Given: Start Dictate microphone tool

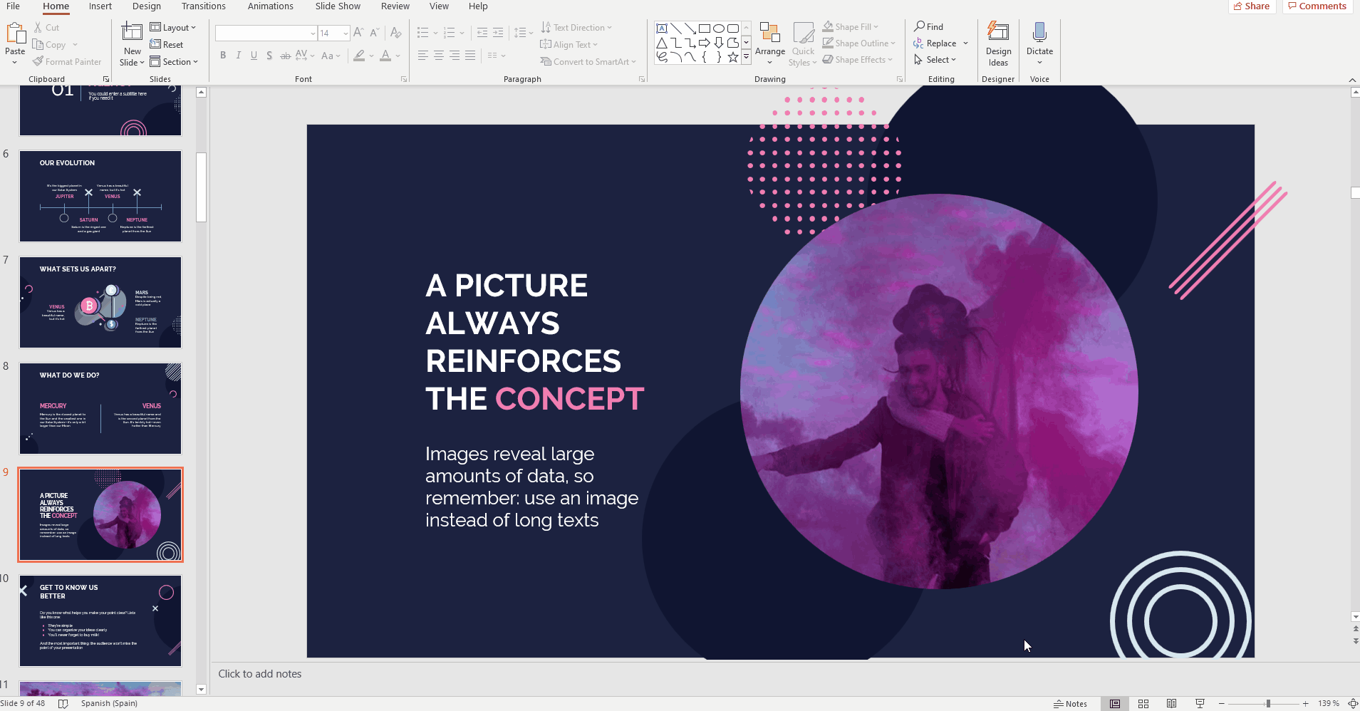Looking at the screenshot, I should (1039, 34).
